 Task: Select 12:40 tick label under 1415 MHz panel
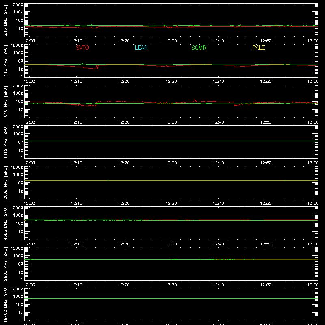(x=219, y=163)
